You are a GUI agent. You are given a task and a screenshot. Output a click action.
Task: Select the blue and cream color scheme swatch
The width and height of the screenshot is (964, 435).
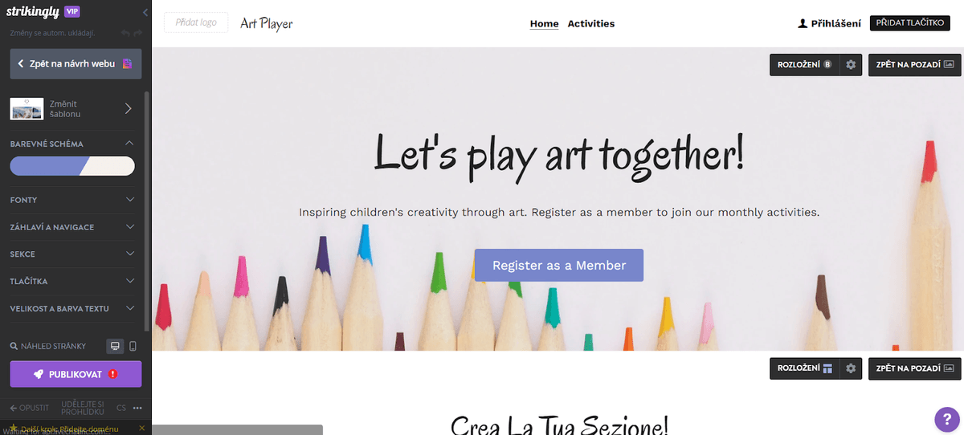click(72, 166)
